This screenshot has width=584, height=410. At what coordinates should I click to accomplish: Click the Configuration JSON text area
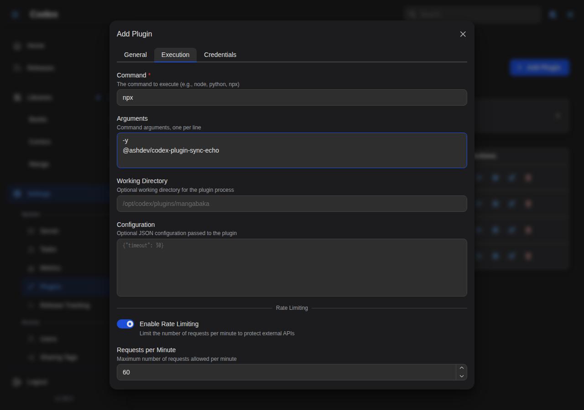[x=292, y=268]
